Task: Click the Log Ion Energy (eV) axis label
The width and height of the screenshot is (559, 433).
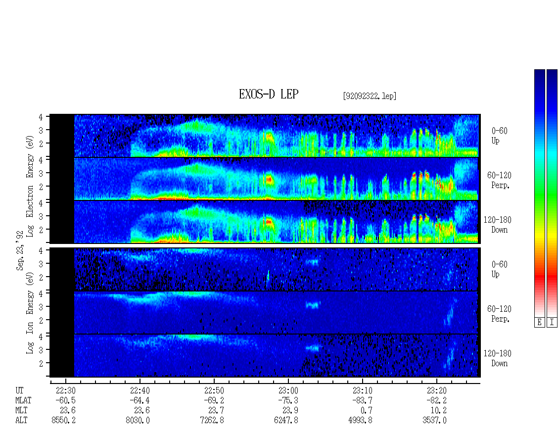Action: click(30, 313)
